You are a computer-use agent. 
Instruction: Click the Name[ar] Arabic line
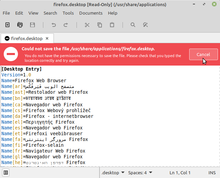tap(38, 87)
